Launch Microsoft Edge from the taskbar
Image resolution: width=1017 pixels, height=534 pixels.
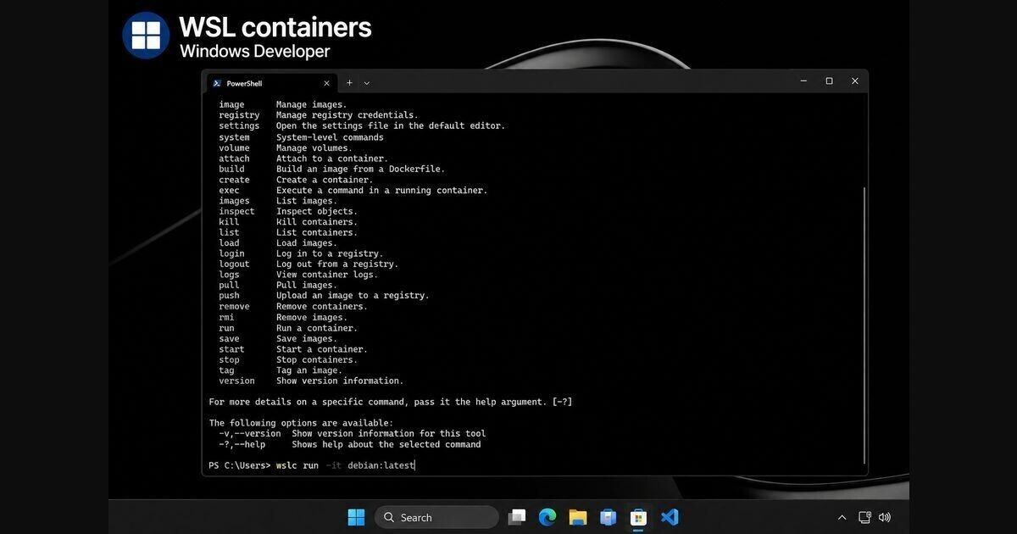547,517
